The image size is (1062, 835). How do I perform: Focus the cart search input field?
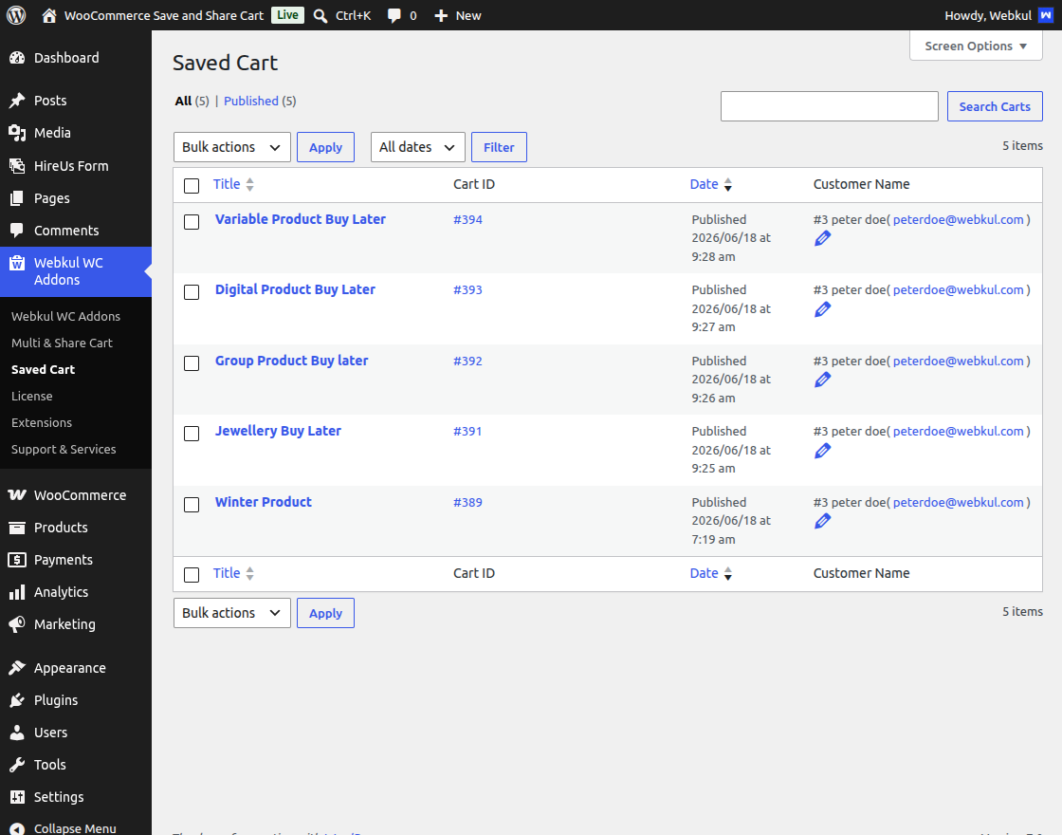[829, 106]
